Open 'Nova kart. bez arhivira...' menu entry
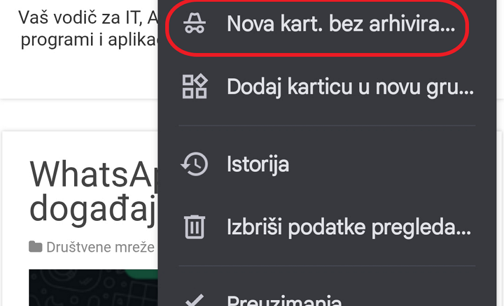Screen dimensions: 504x306 [x=340, y=24]
